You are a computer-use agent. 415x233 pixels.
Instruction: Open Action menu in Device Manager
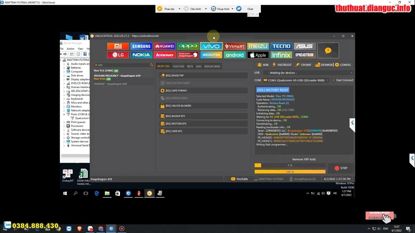70,49
